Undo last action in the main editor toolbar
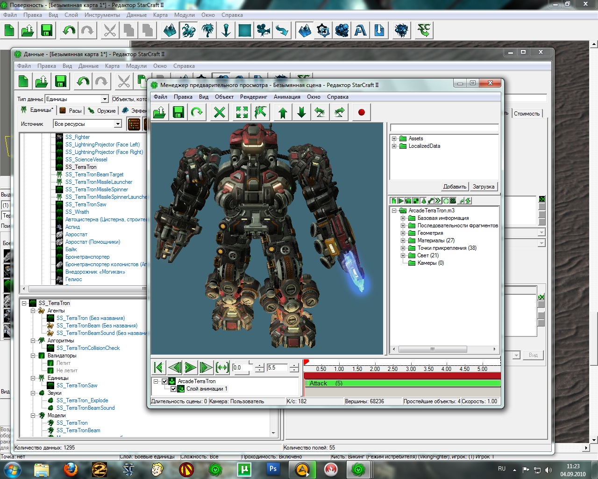Viewport: 598px width, 479px height. point(69,31)
